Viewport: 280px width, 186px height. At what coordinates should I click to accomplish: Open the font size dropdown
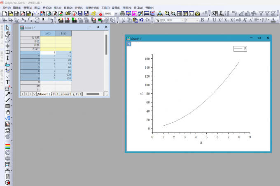(x=197, y=20)
